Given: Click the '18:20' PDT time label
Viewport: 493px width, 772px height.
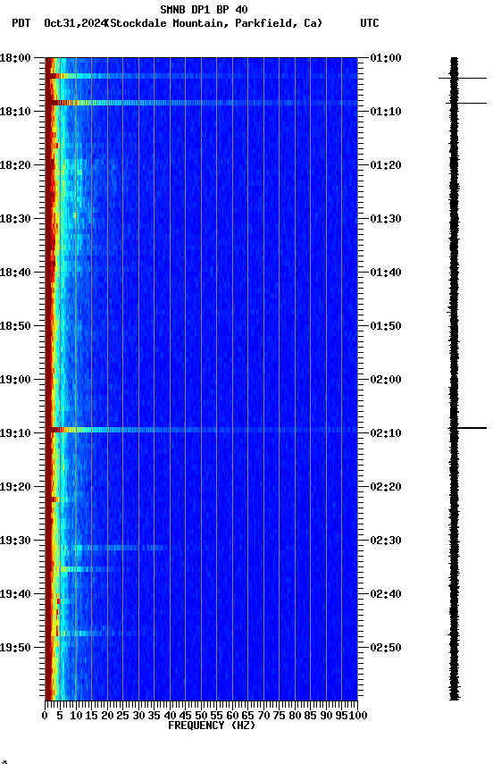Looking at the screenshot, I should pos(15,165).
